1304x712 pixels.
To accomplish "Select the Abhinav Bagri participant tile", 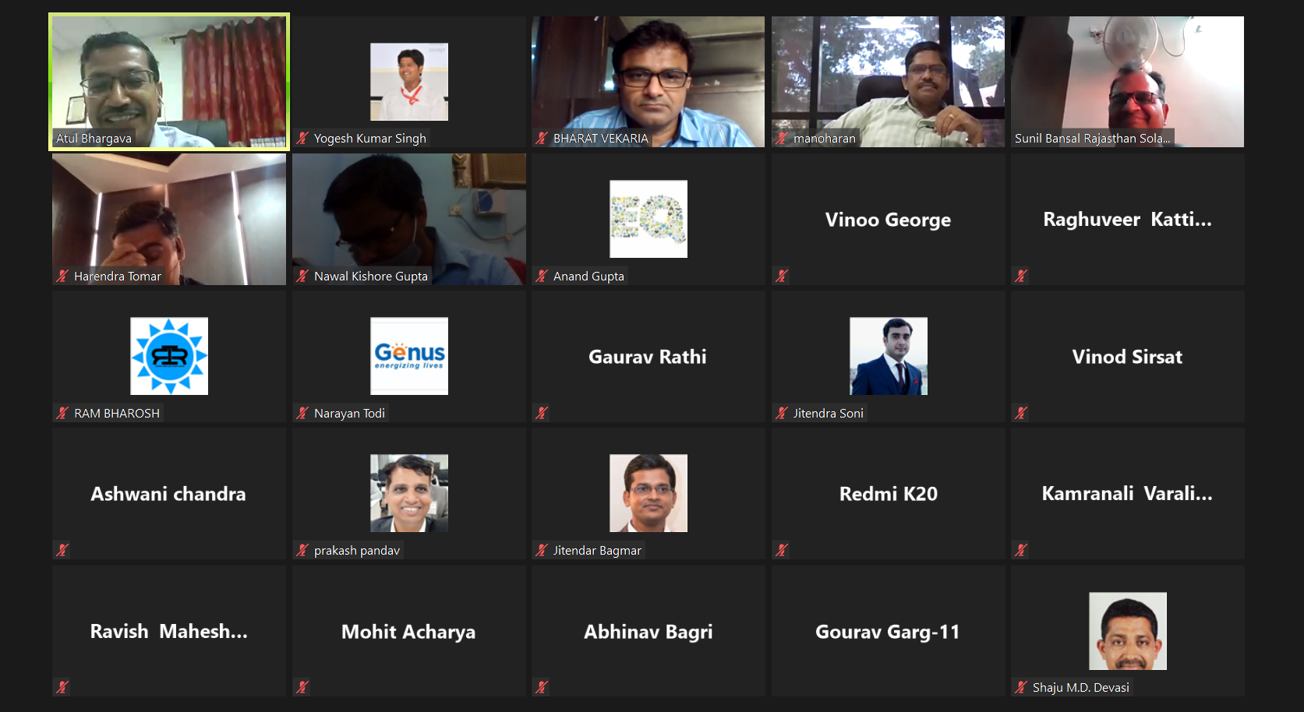I will (648, 631).
